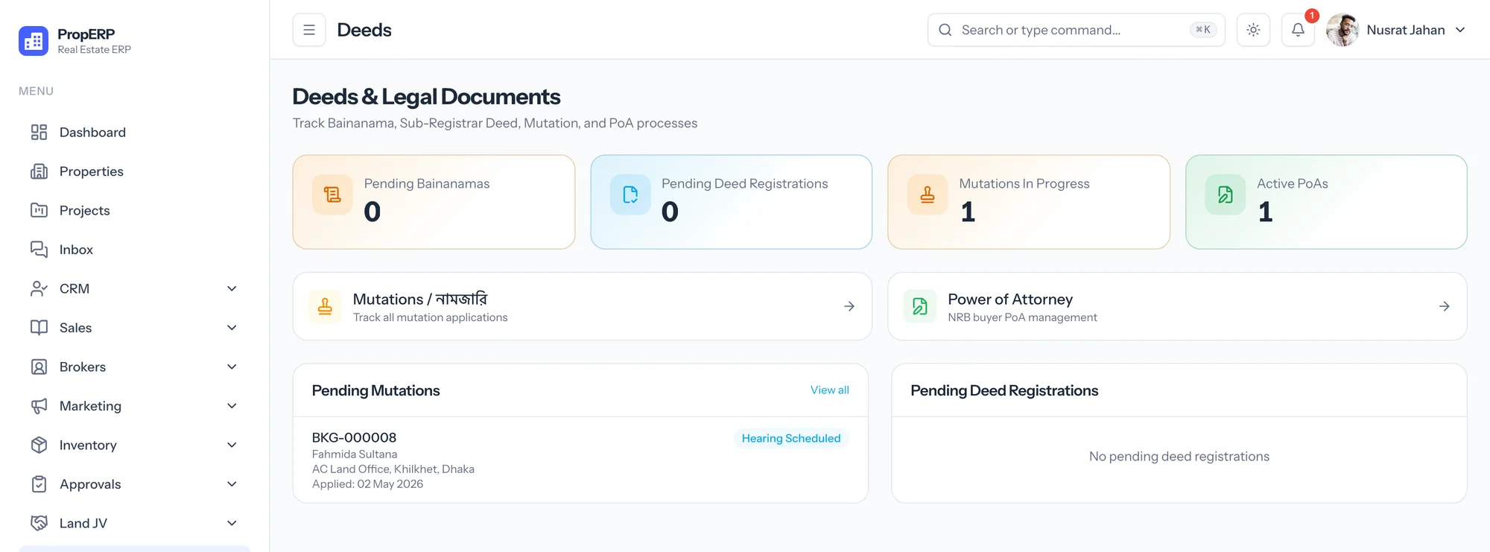Image resolution: width=1490 pixels, height=552 pixels.
Task: Open notifications bell icon
Action: (1298, 30)
